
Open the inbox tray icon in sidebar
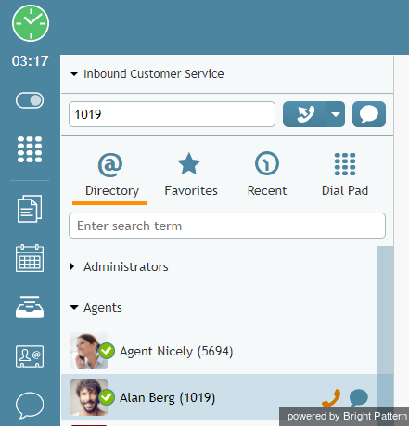[30, 307]
